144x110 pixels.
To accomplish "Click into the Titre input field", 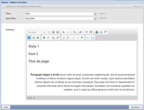I will coord(59,14).
